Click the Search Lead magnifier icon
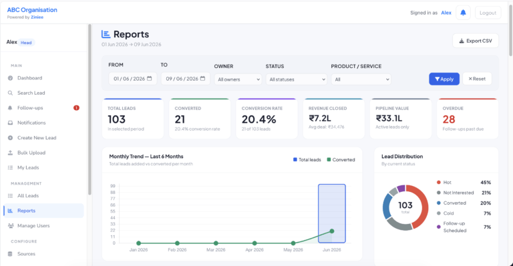The width and height of the screenshot is (513, 266). tap(10, 93)
